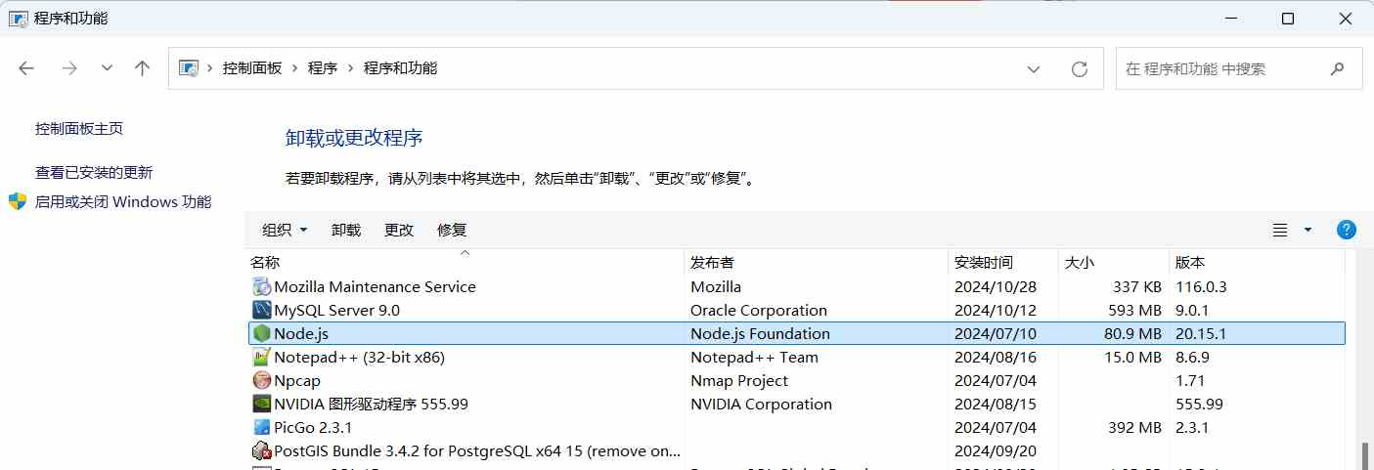Click the 控制面板 breadcrumb

point(252,68)
